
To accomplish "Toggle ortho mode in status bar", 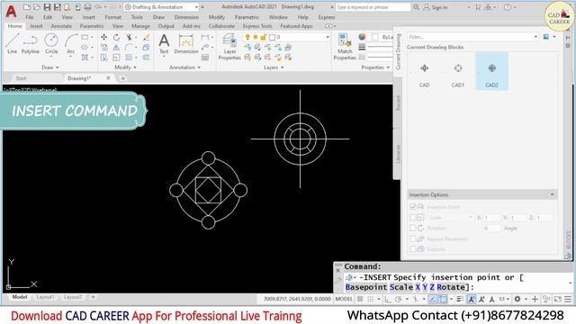I will [x=388, y=299].
